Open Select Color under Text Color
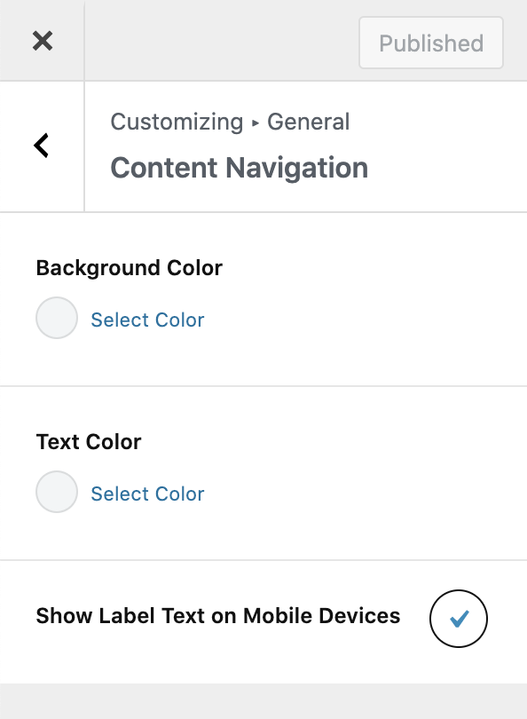Image resolution: width=527 pixels, height=719 pixels. tap(147, 494)
